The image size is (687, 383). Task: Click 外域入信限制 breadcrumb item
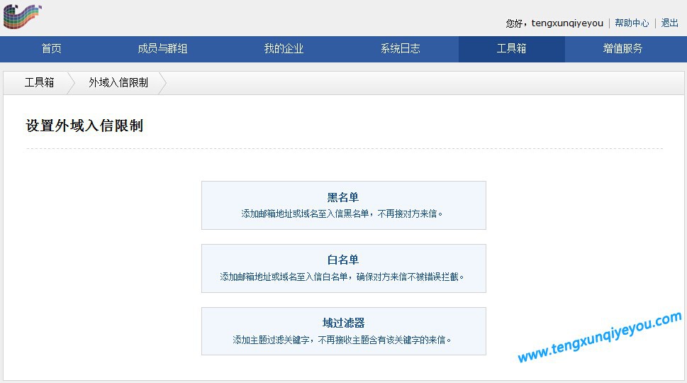pyautogui.click(x=118, y=82)
